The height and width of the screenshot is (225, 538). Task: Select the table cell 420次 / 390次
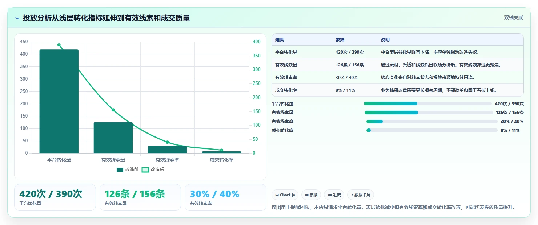coord(350,52)
